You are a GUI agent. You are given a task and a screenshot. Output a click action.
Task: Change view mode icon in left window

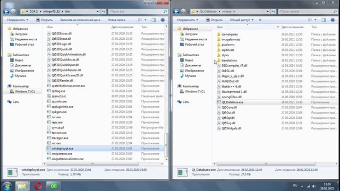click(x=140, y=20)
